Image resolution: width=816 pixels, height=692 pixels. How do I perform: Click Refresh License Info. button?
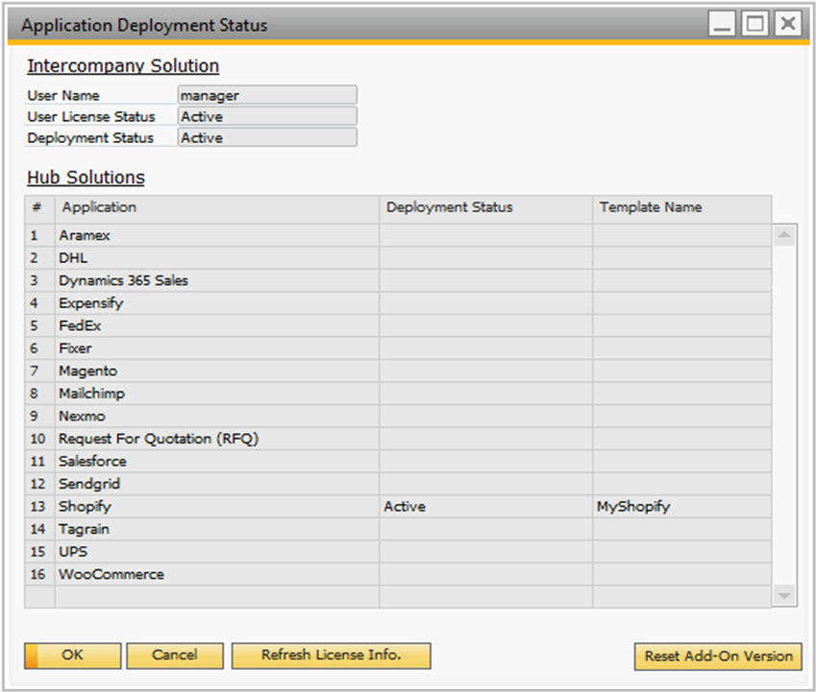tap(331, 656)
